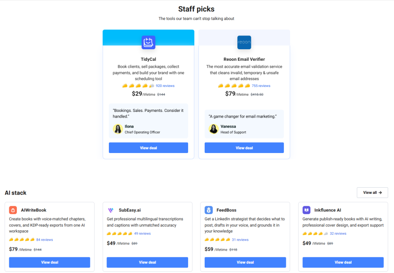View deal for FeedBoss
The image size is (394, 273).
pyautogui.click(x=245, y=262)
